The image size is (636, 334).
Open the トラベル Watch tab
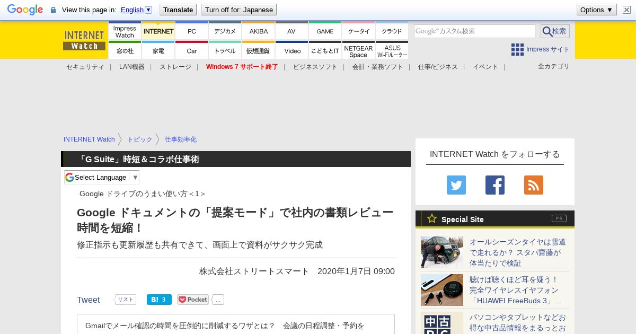coord(225,50)
